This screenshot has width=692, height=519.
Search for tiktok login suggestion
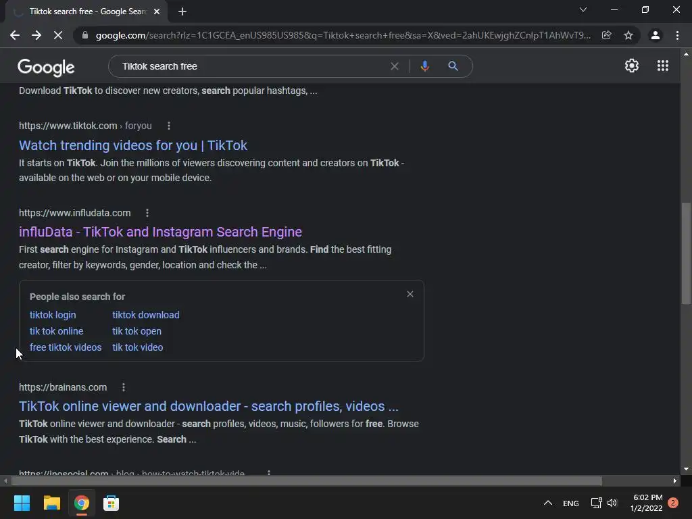pyautogui.click(x=53, y=315)
